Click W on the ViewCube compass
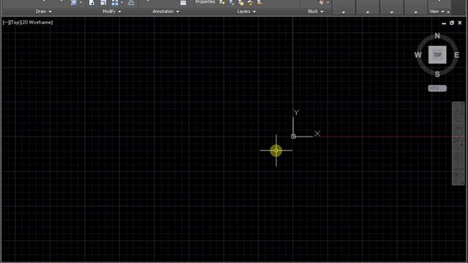The image size is (468, 263). click(418, 55)
